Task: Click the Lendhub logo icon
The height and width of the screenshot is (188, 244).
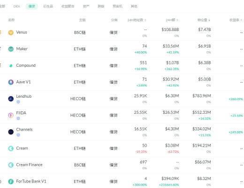Action: 11,99
